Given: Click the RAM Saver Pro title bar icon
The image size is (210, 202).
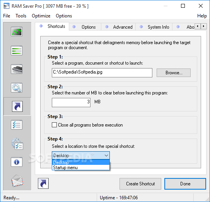Looking at the screenshot, I should coord(7,6).
